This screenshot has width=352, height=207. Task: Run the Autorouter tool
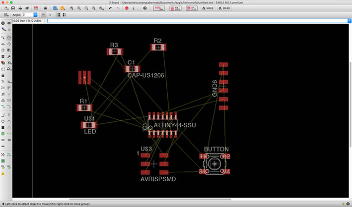9,155
